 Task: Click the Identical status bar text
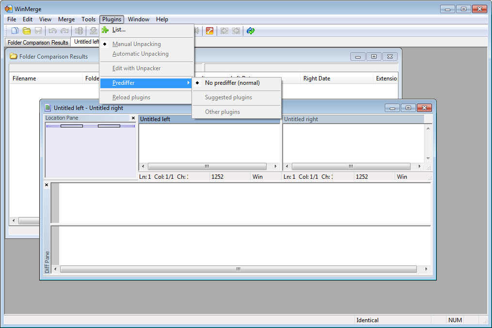click(367, 320)
